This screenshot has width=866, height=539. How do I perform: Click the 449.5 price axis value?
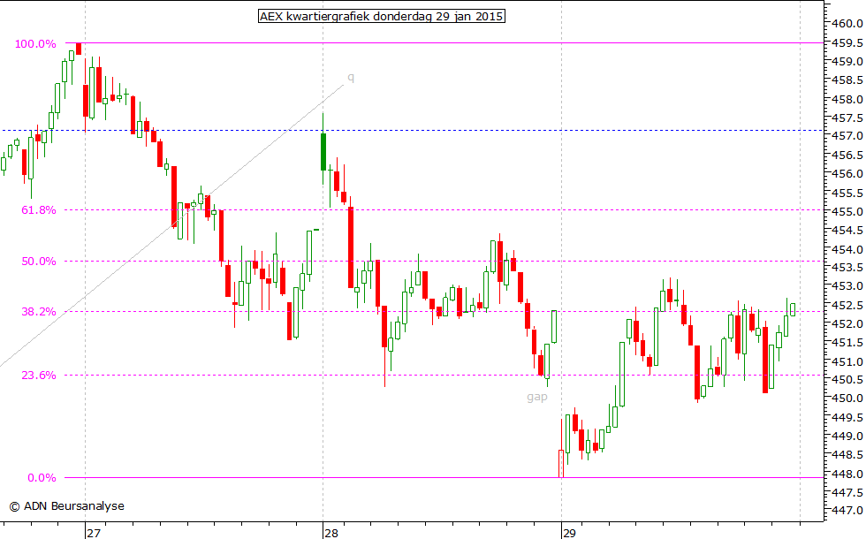847,417
